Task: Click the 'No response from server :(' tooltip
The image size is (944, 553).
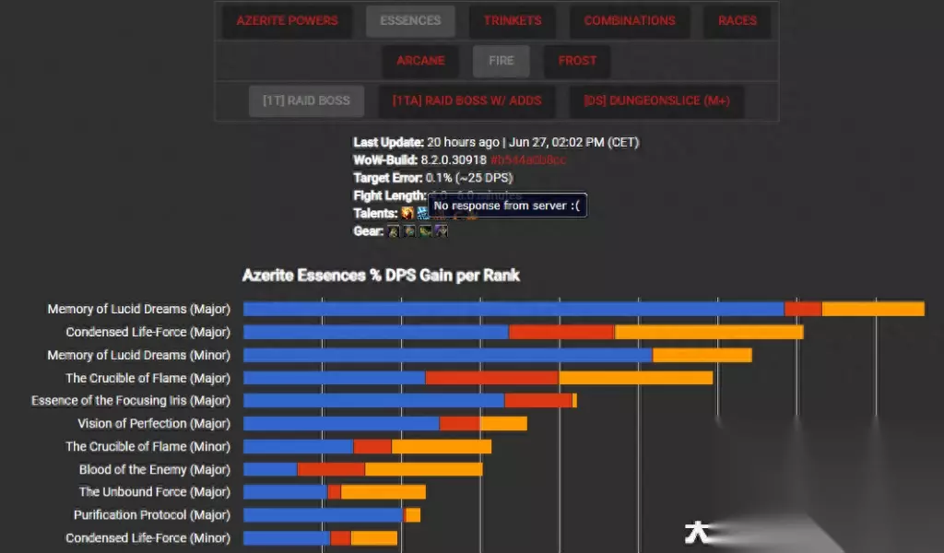Action: (x=507, y=206)
